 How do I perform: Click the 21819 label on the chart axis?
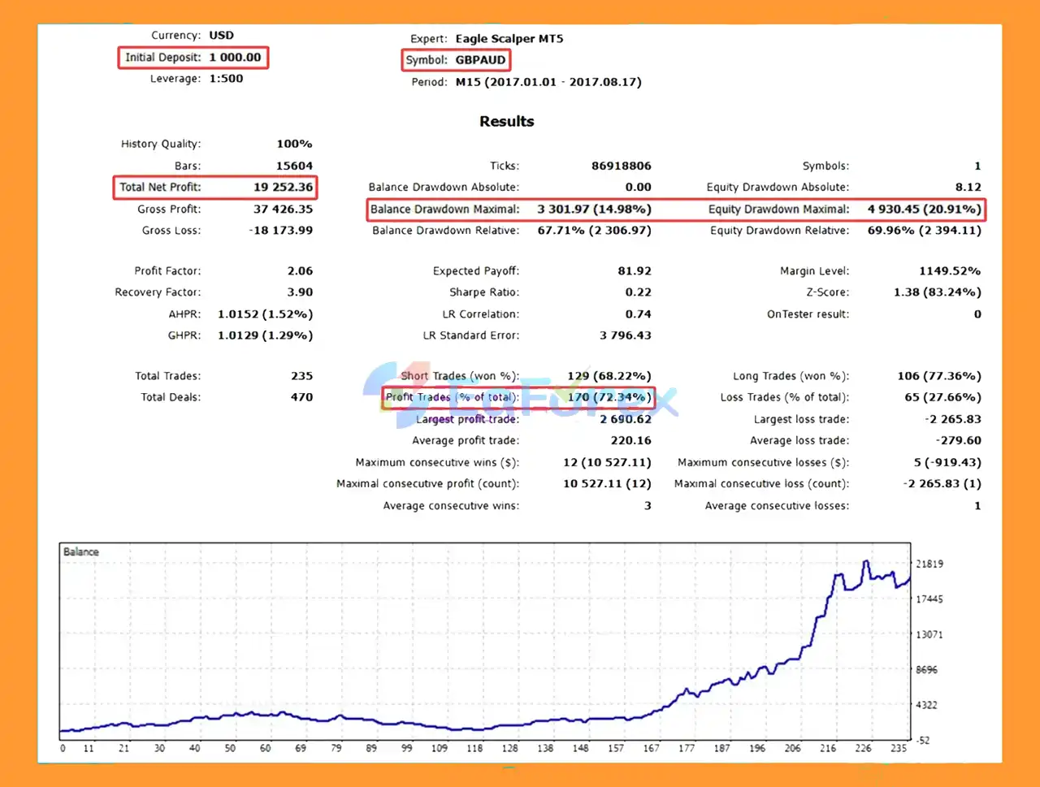coord(929,564)
